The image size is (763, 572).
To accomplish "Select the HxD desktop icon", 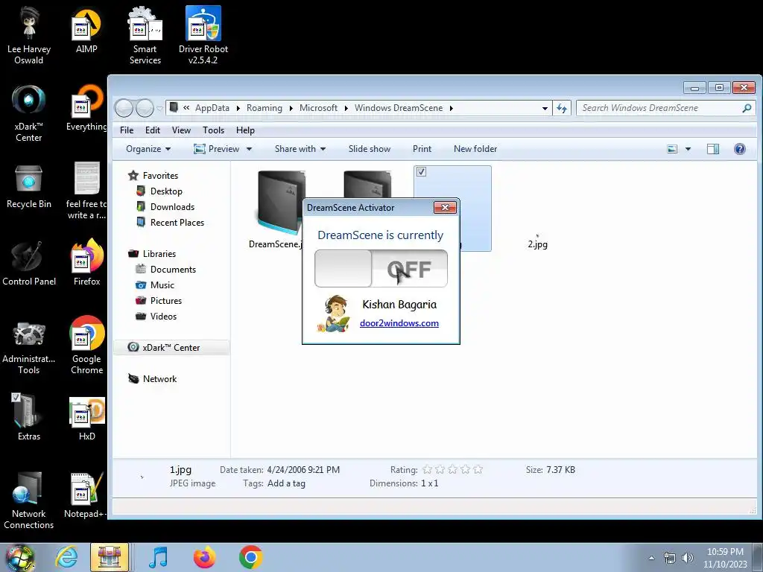I will point(87,419).
